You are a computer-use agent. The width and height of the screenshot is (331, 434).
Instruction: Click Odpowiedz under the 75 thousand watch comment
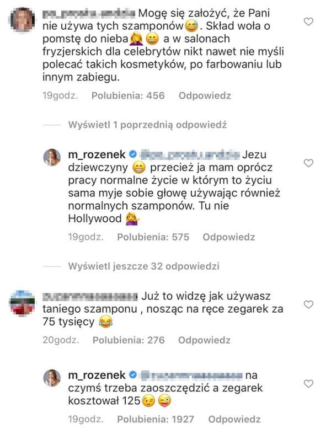coord(204,340)
